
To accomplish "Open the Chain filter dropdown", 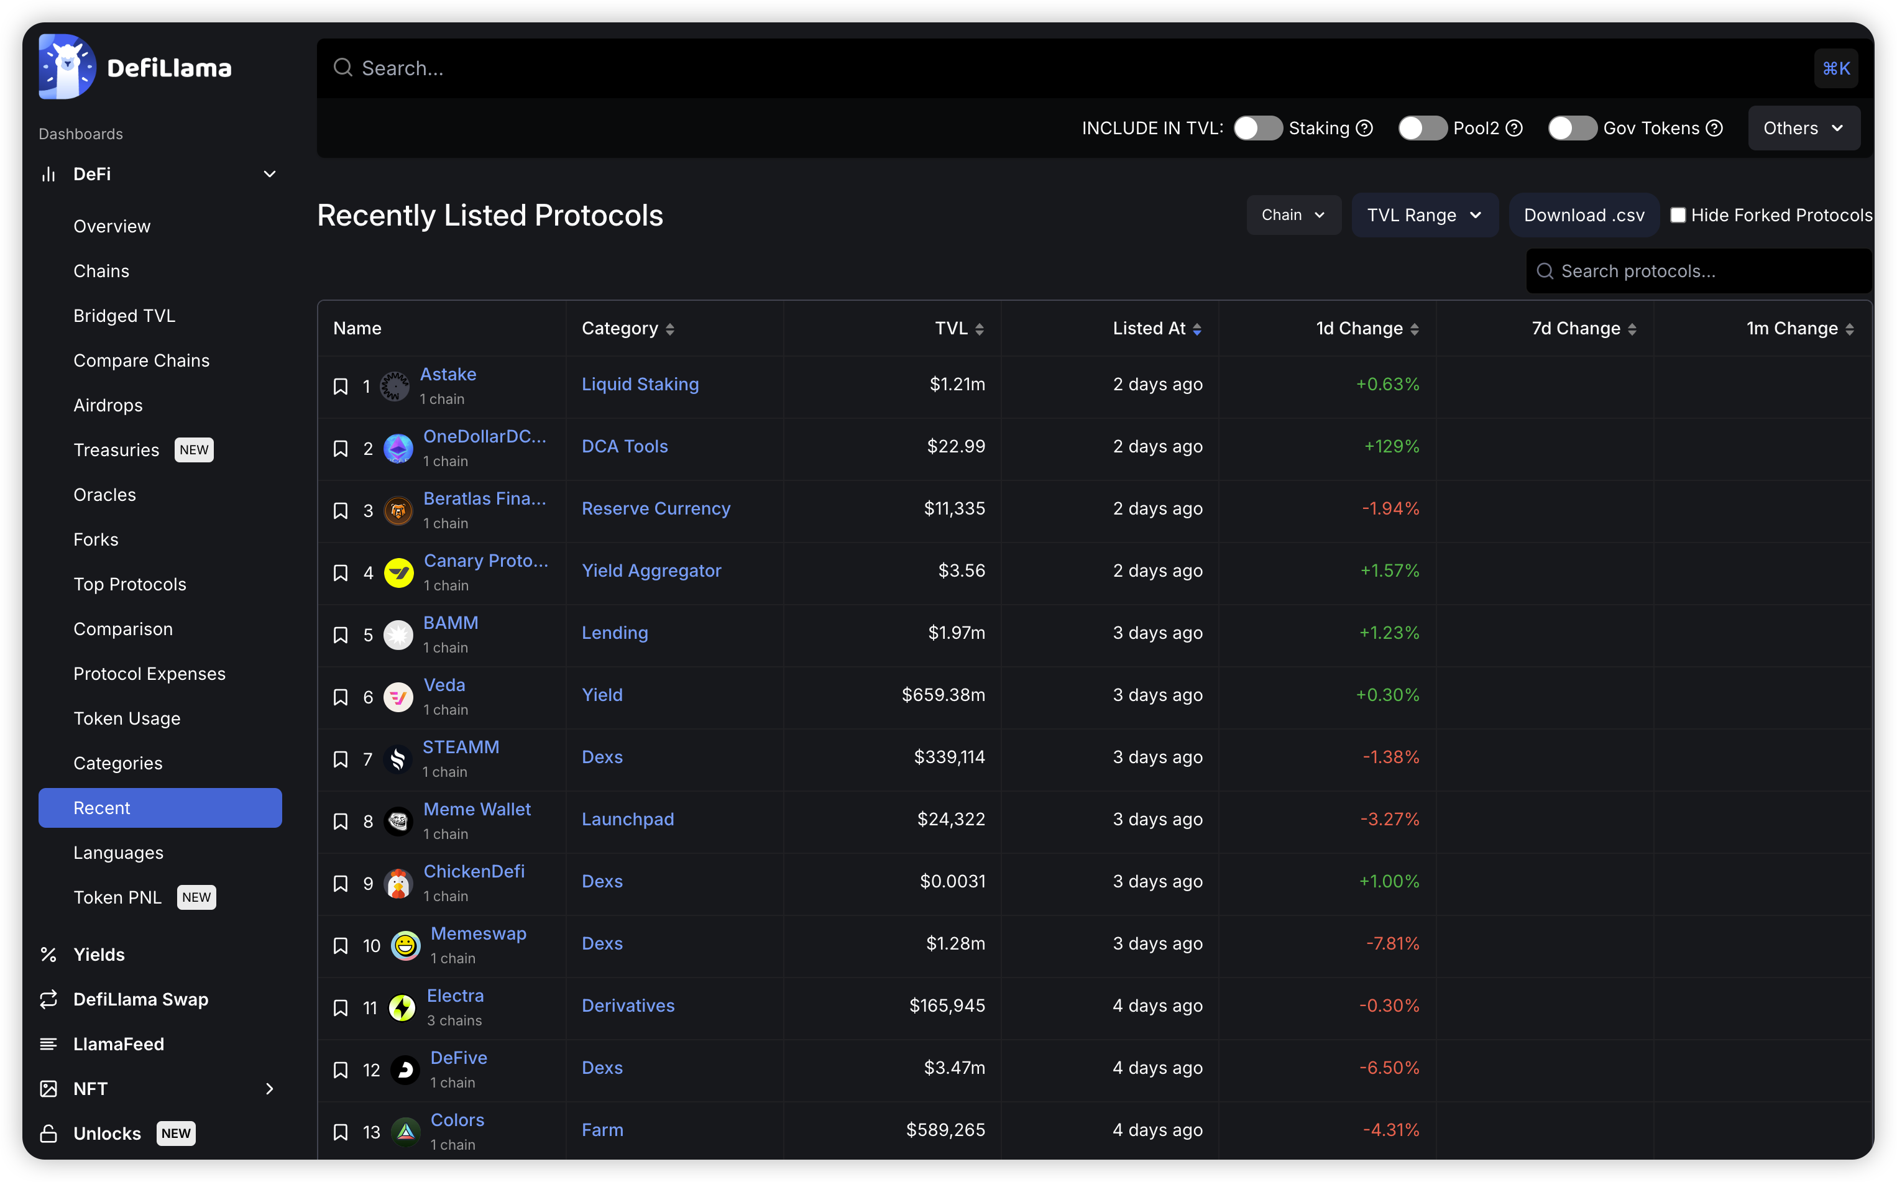I will [1293, 215].
